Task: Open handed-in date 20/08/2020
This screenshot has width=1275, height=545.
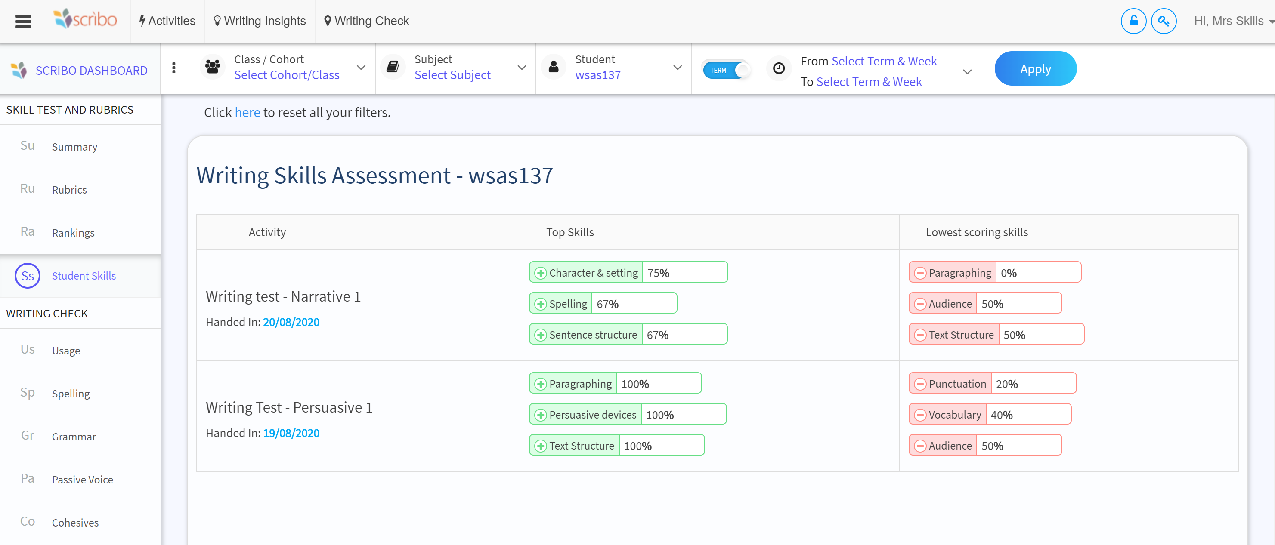Action: (x=291, y=322)
